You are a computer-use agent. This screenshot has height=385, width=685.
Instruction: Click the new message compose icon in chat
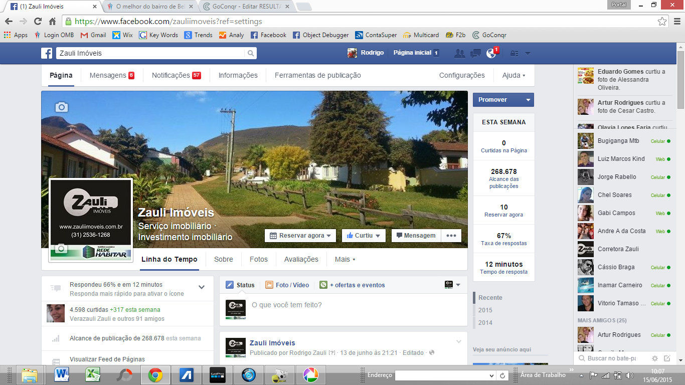click(667, 358)
